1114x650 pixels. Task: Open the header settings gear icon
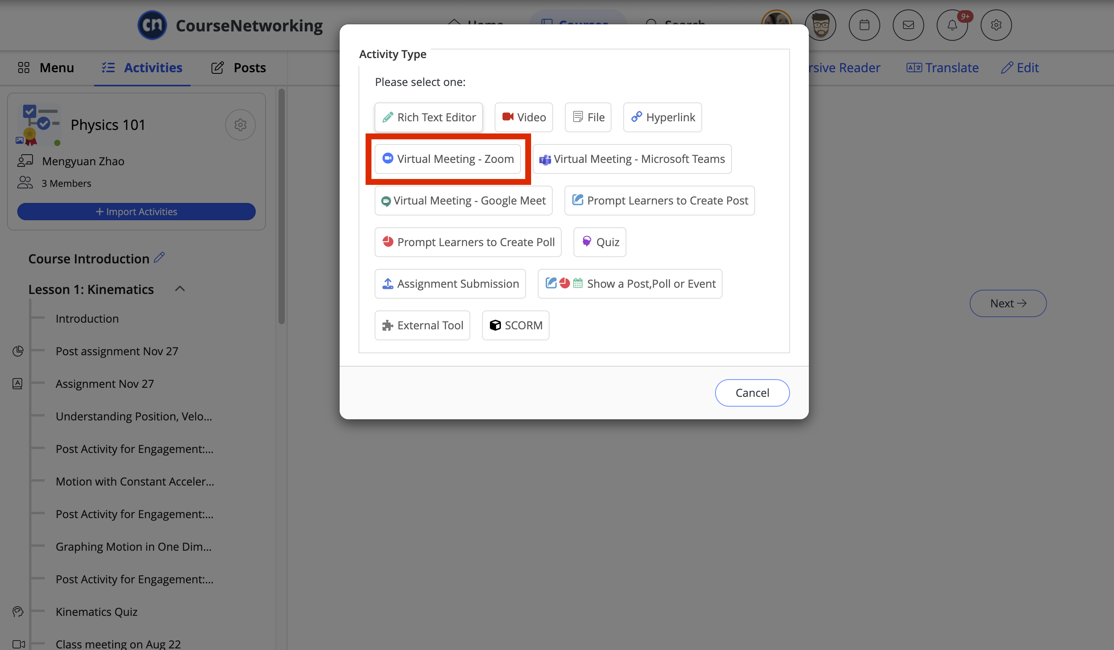[996, 25]
